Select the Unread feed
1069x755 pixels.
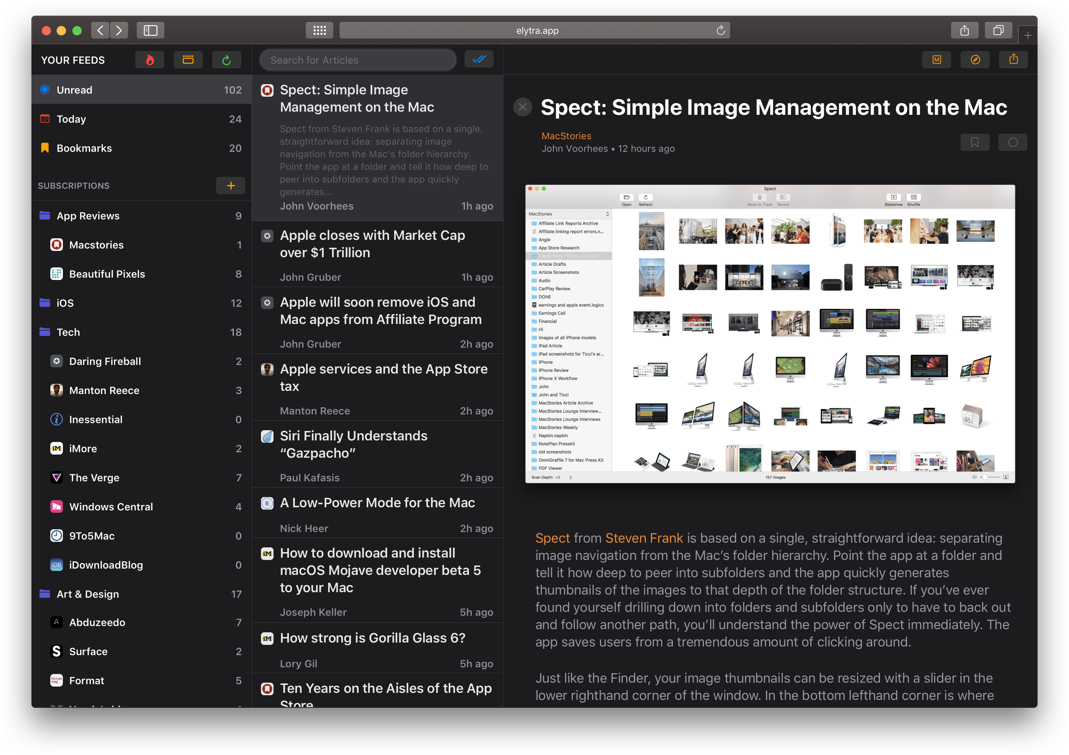pos(141,89)
